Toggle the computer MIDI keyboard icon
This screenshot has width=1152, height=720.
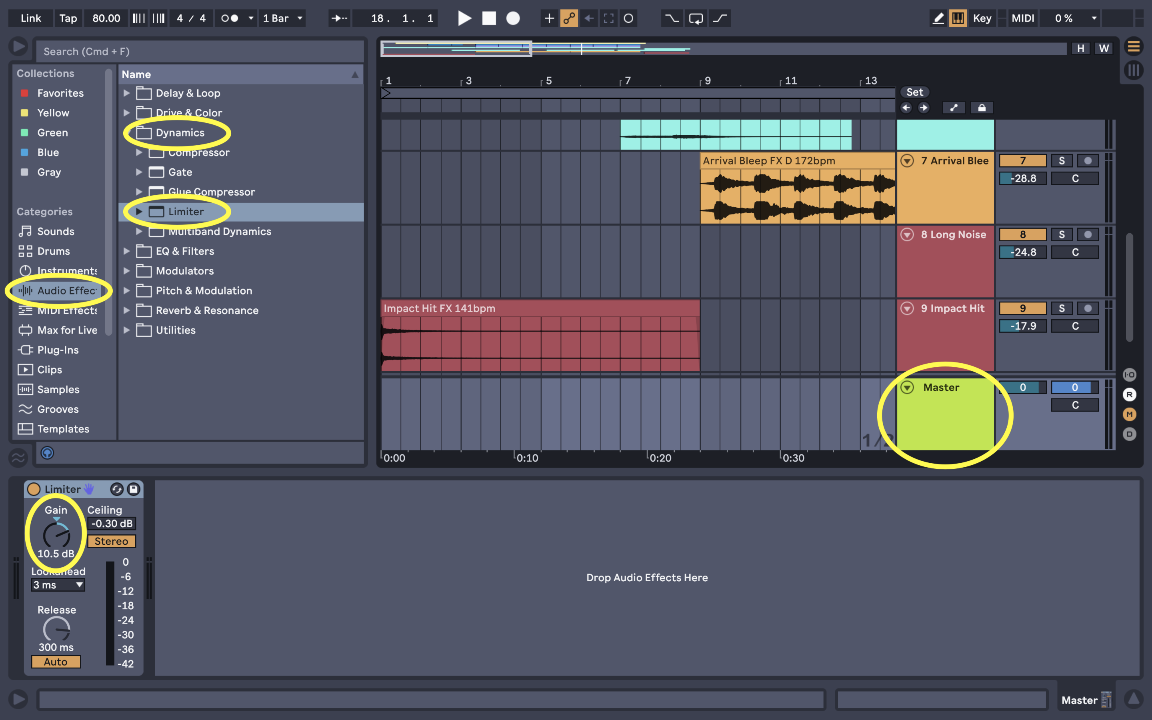pos(958,18)
